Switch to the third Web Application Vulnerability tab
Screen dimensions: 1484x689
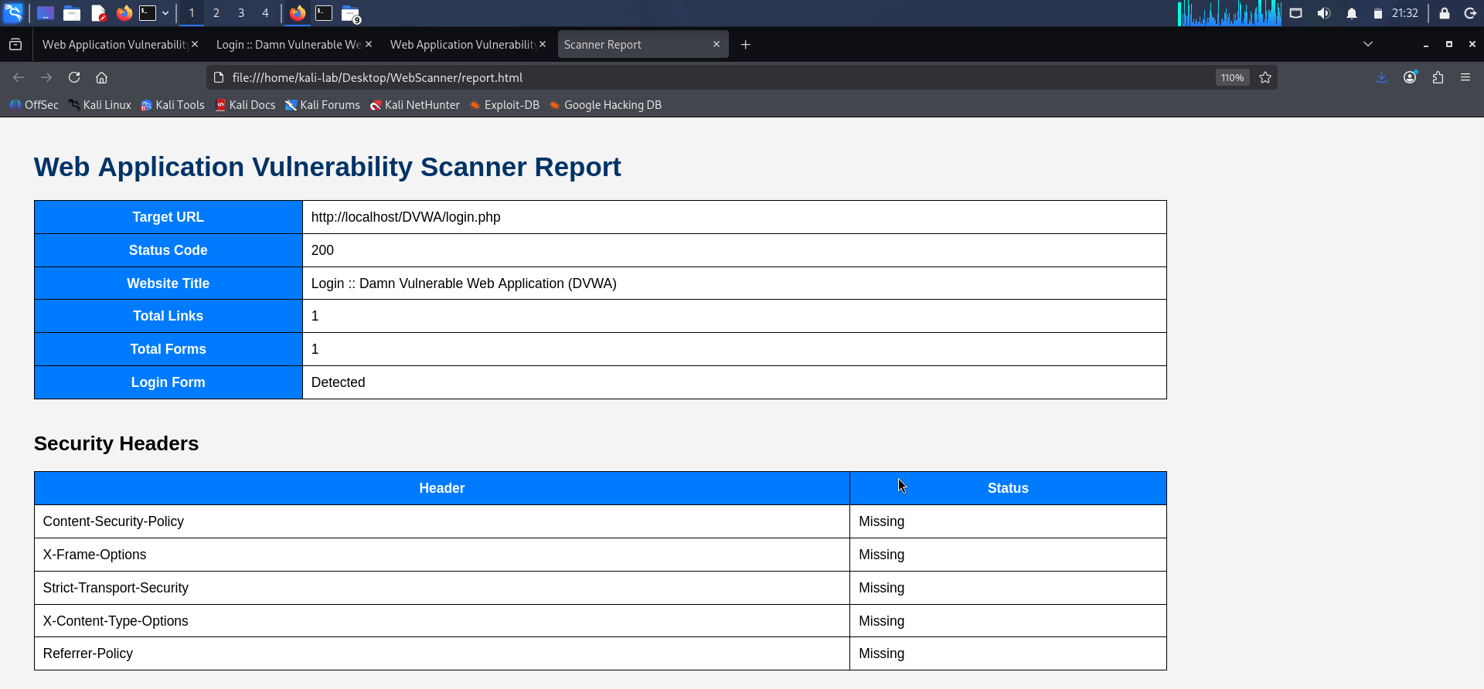pos(462,45)
